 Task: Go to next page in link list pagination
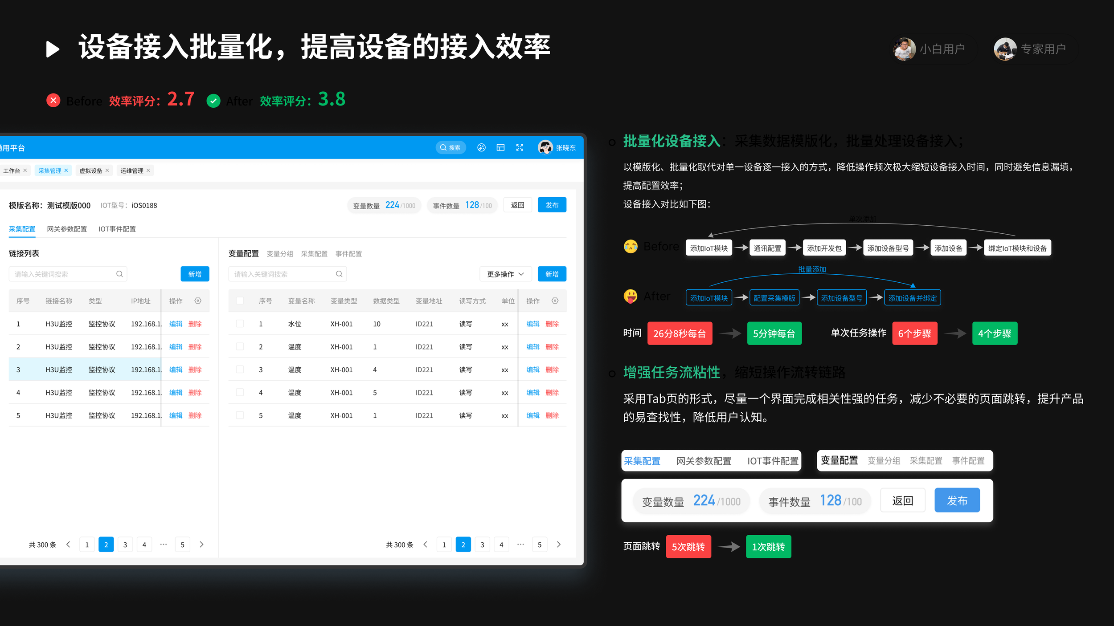201,545
